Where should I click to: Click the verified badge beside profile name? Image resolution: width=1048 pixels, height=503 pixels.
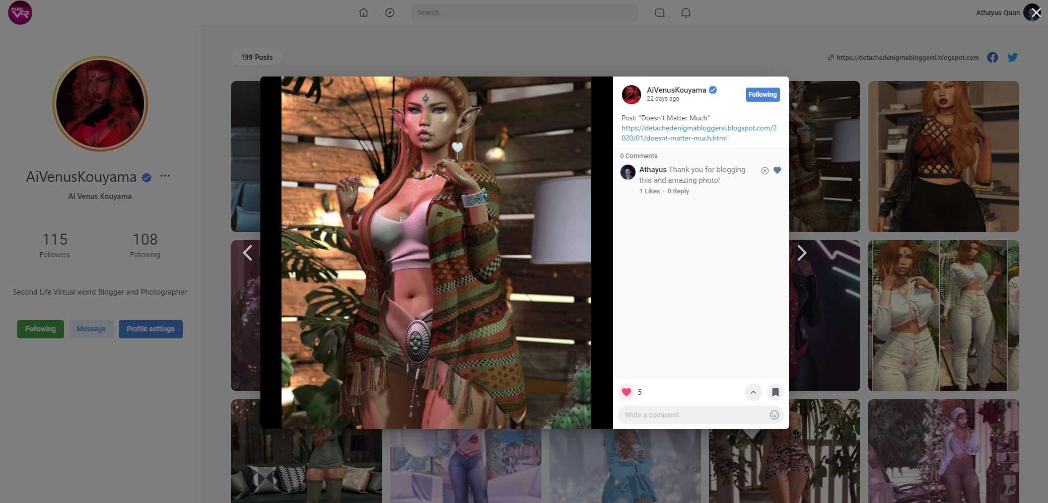tap(147, 177)
